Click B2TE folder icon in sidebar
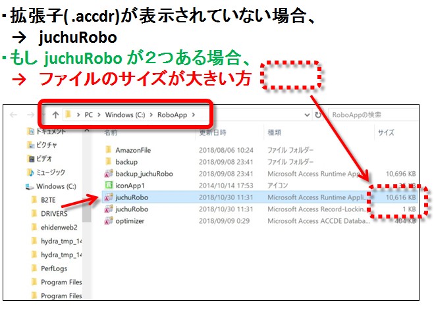434x310 pixels. point(34,199)
